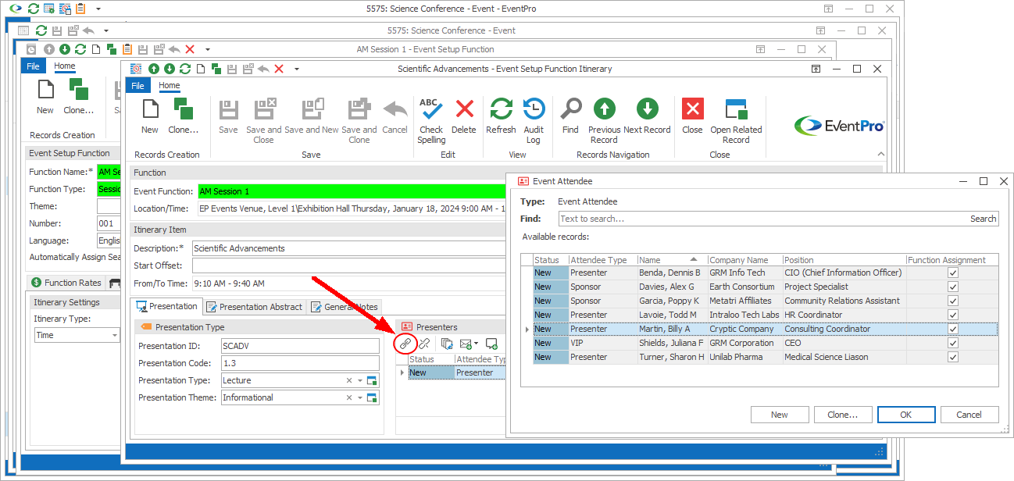Toggle Function Assignment for Martin, Billy A
Viewport: 1014px width, 481px height.
952,329
